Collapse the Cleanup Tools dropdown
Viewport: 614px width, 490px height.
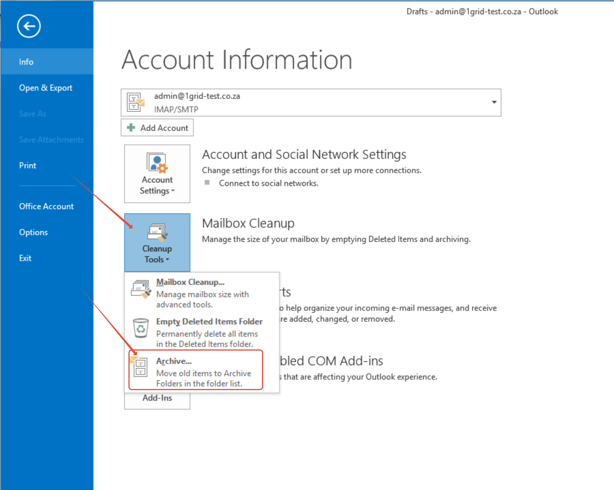(x=157, y=254)
